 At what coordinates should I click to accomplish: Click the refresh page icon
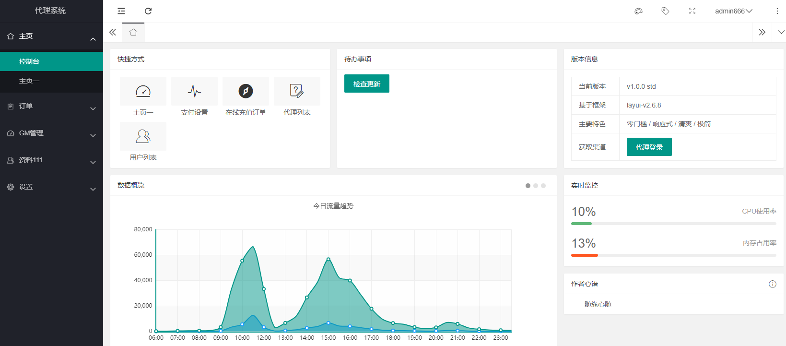148,11
